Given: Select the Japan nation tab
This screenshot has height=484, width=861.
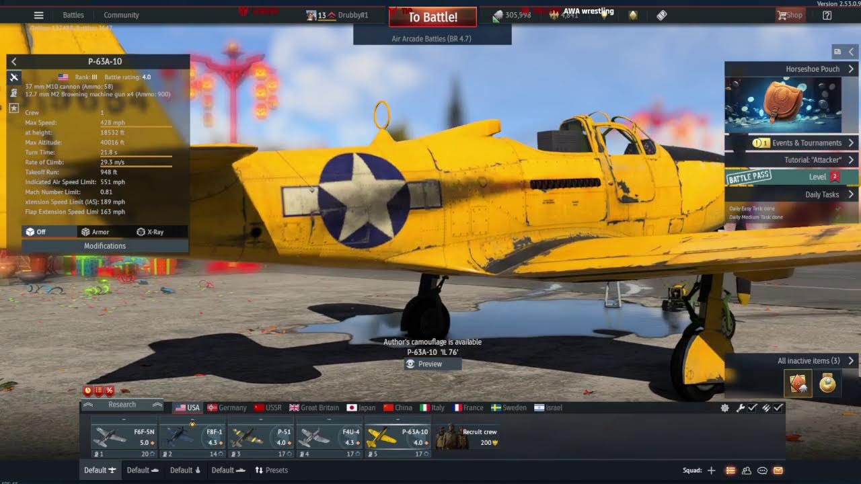Looking at the screenshot, I should 361,407.
